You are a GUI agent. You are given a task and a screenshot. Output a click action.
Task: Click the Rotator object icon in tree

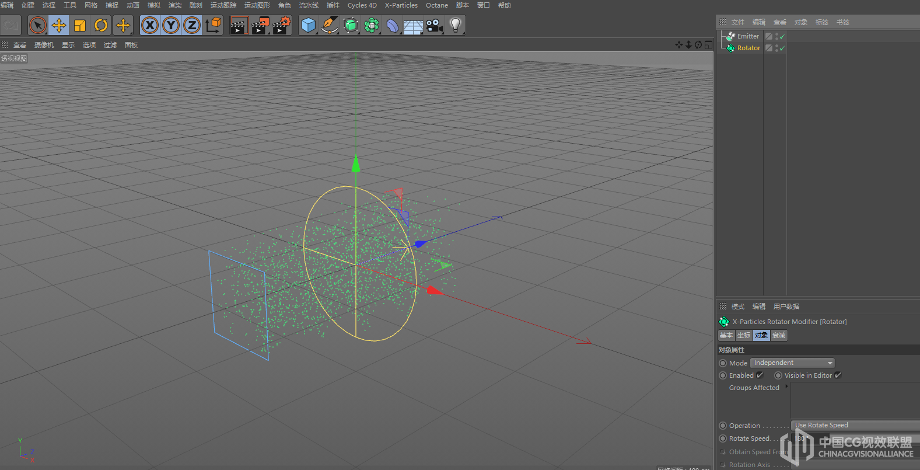(x=730, y=48)
